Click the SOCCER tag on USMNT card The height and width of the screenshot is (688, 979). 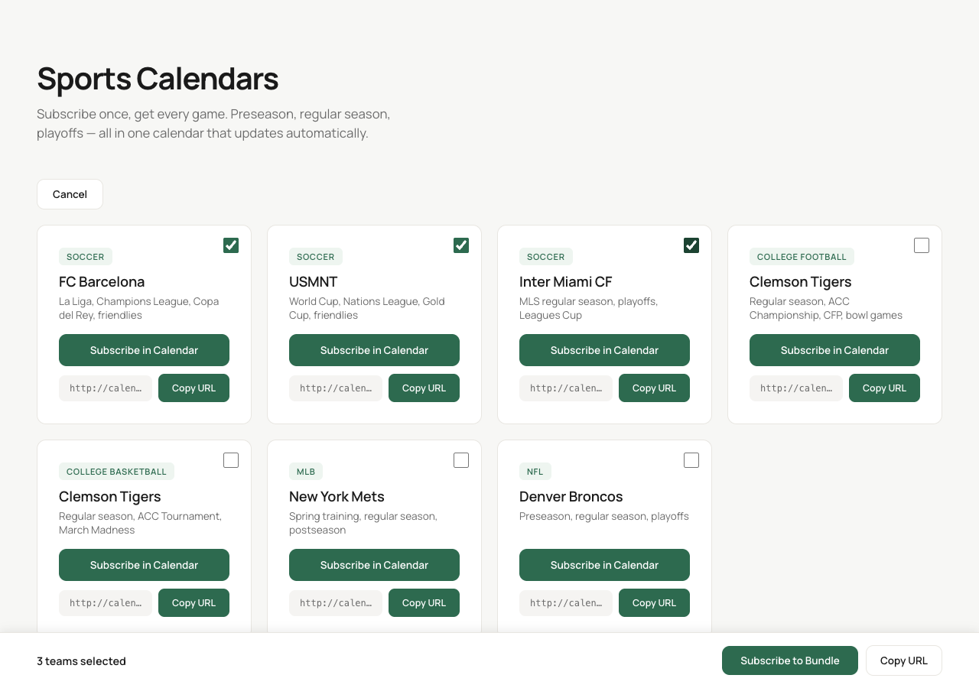316,257
